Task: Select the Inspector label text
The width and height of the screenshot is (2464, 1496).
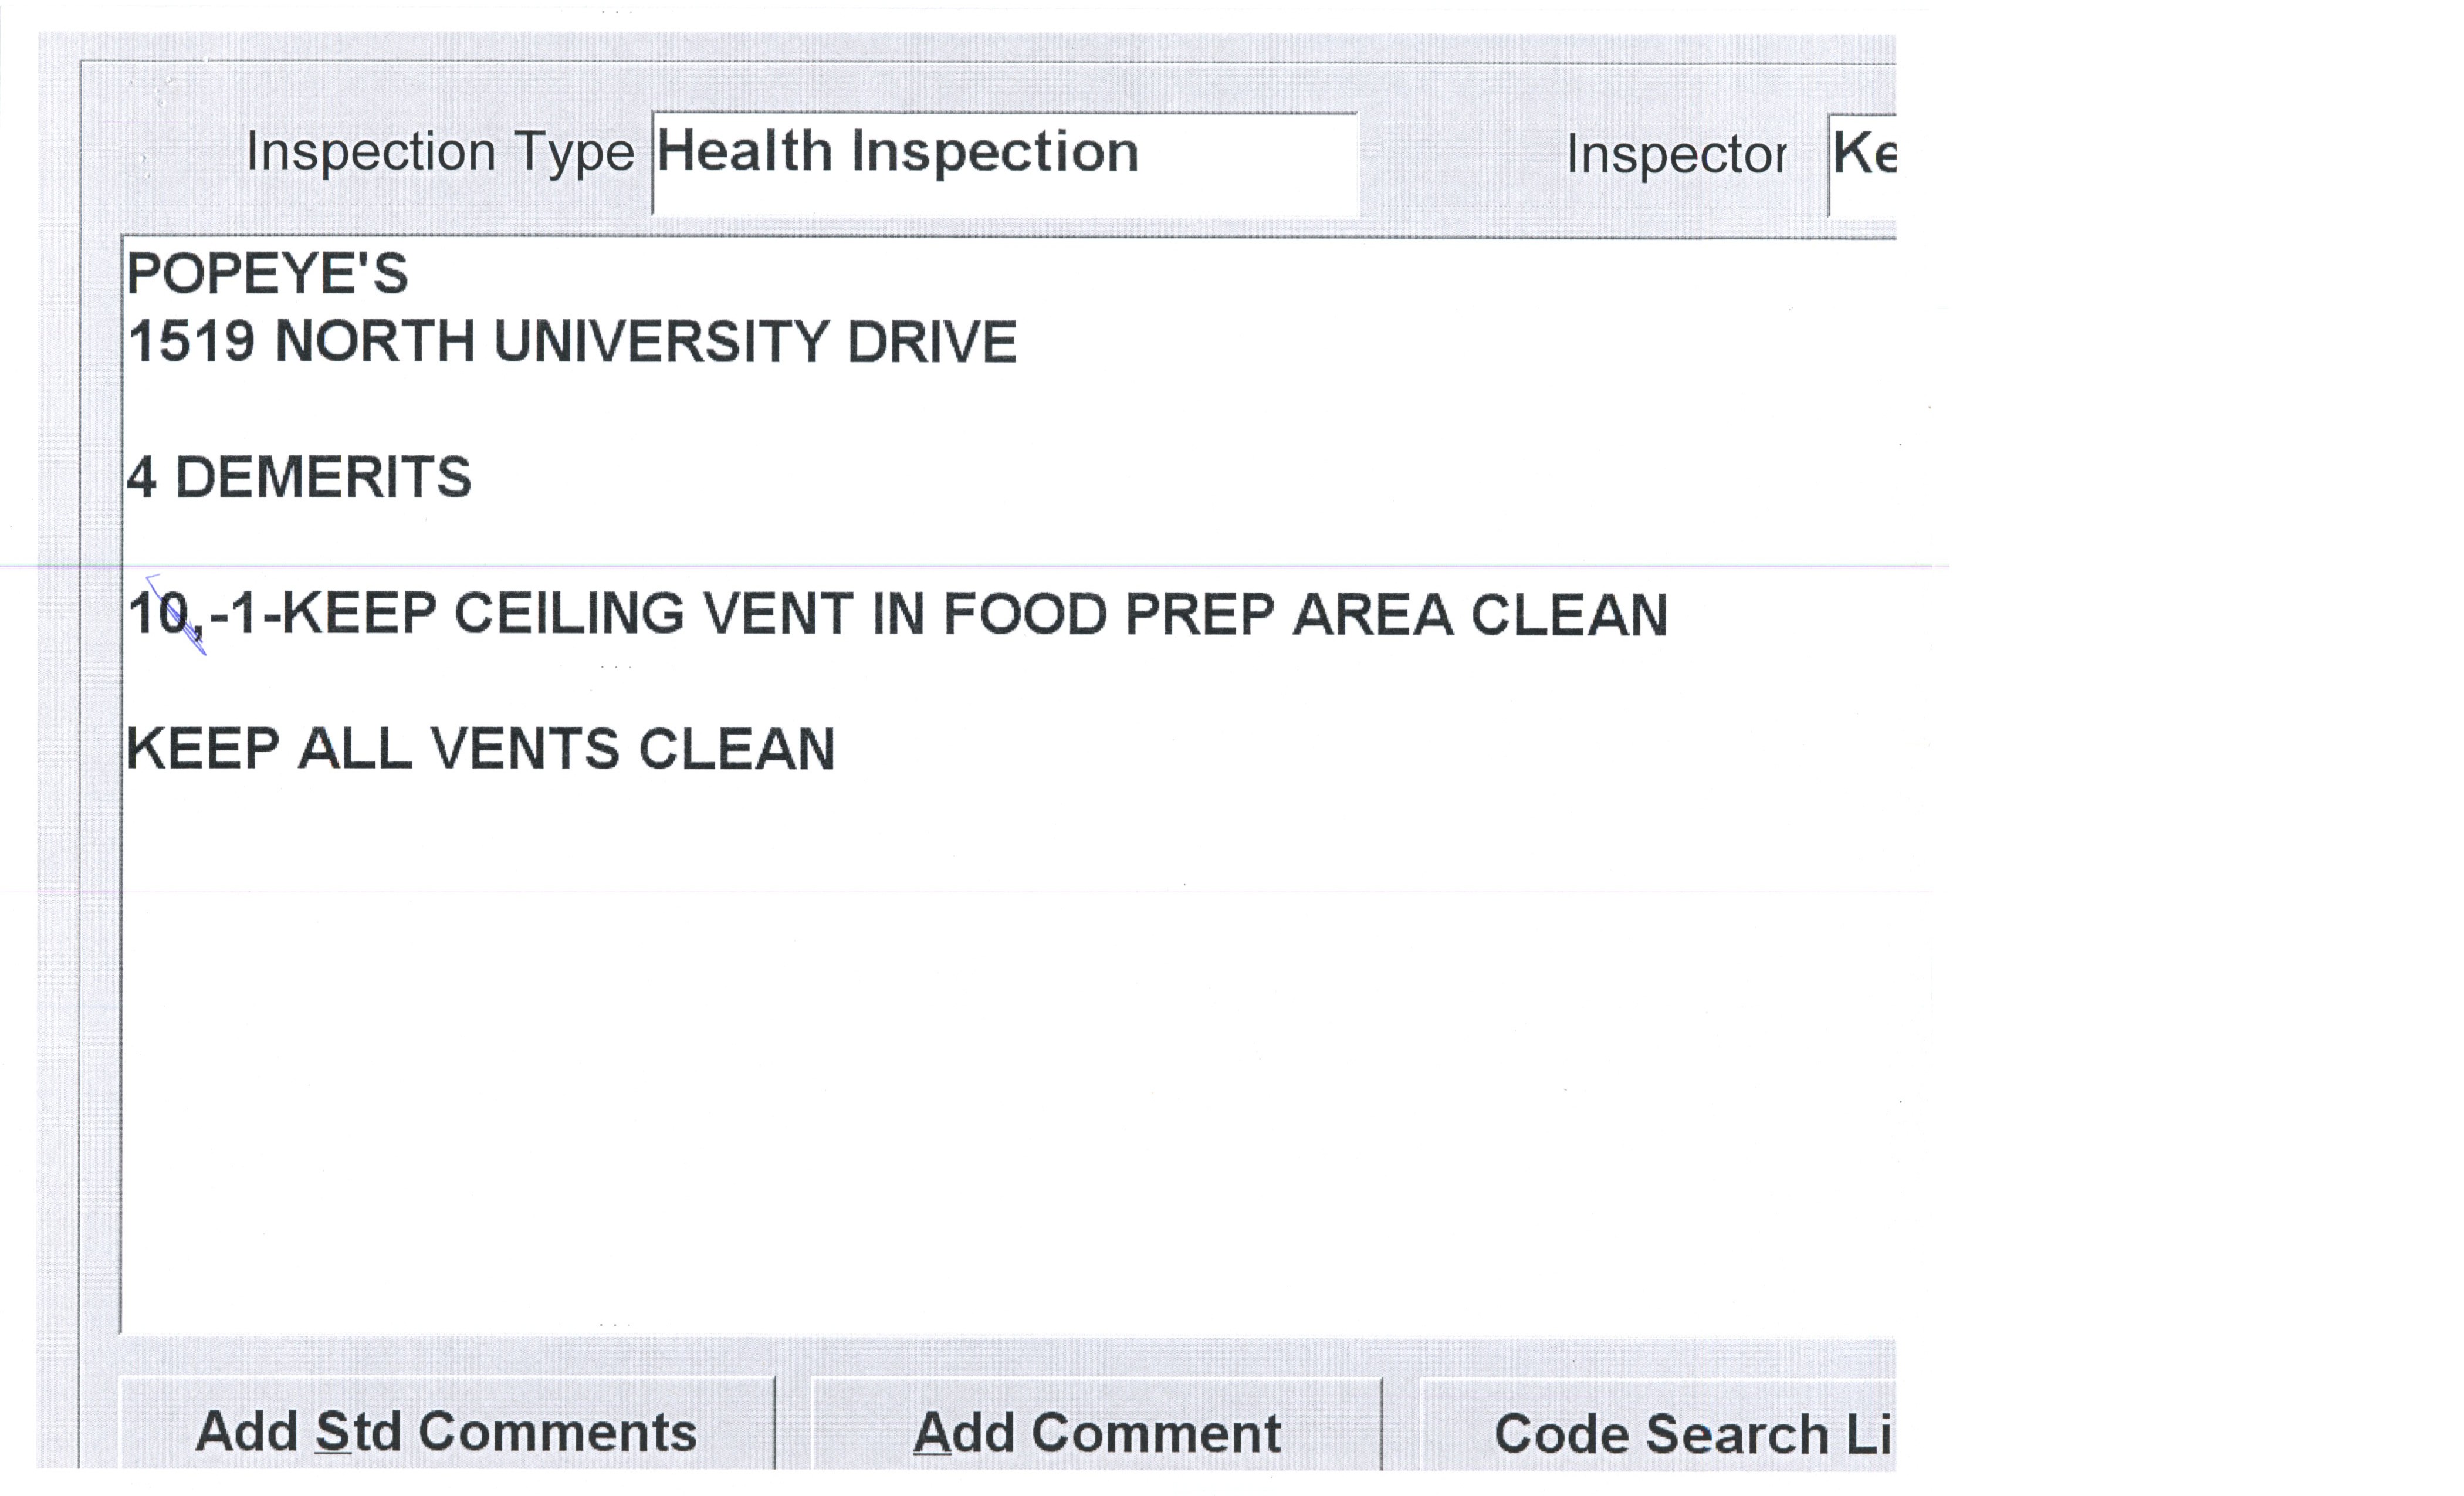Action: pos(1676,155)
